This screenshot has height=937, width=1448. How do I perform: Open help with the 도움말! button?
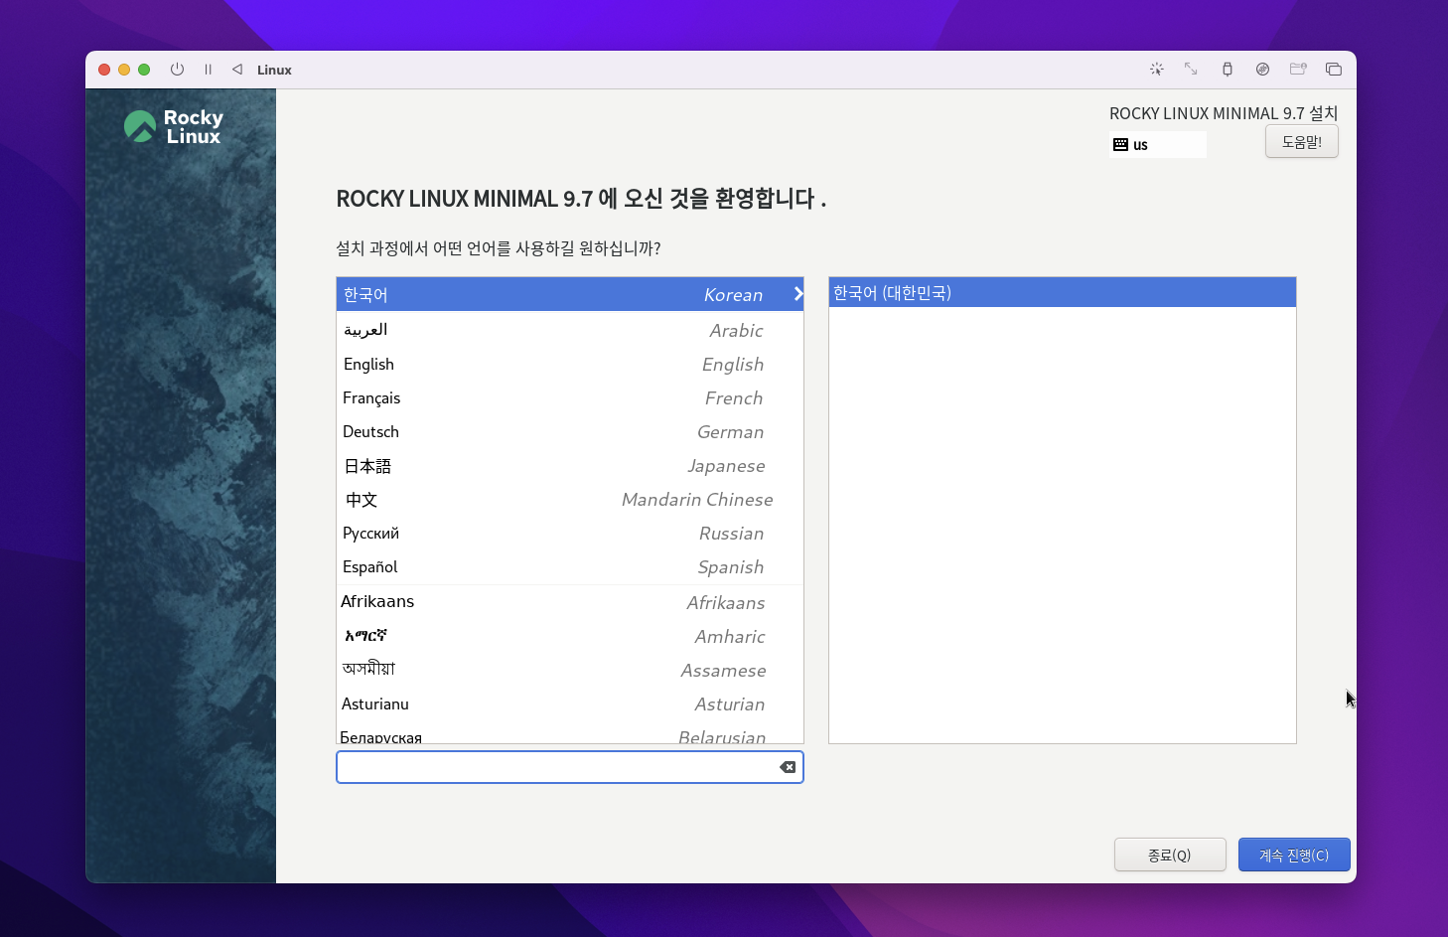pyautogui.click(x=1302, y=142)
